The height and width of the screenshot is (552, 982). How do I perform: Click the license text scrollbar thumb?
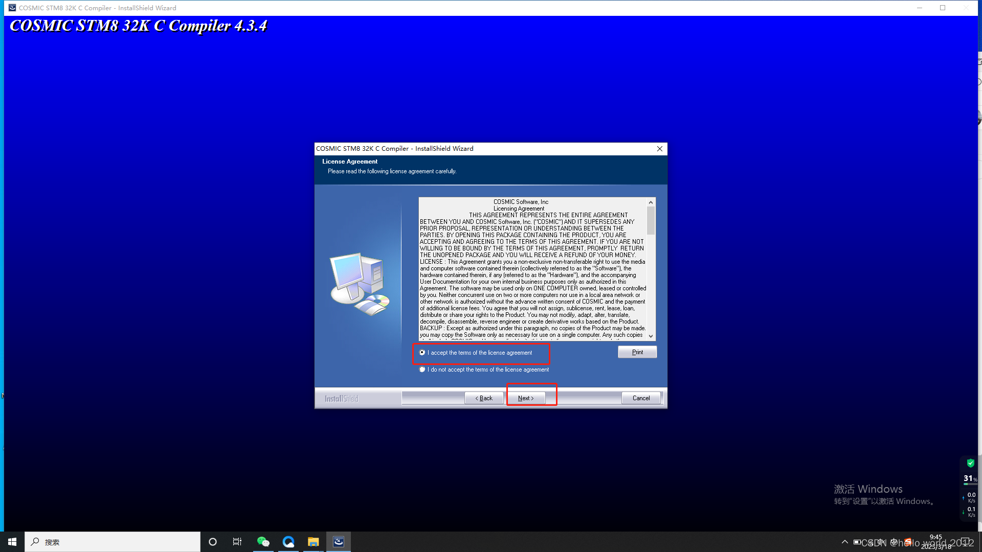coord(651,220)
